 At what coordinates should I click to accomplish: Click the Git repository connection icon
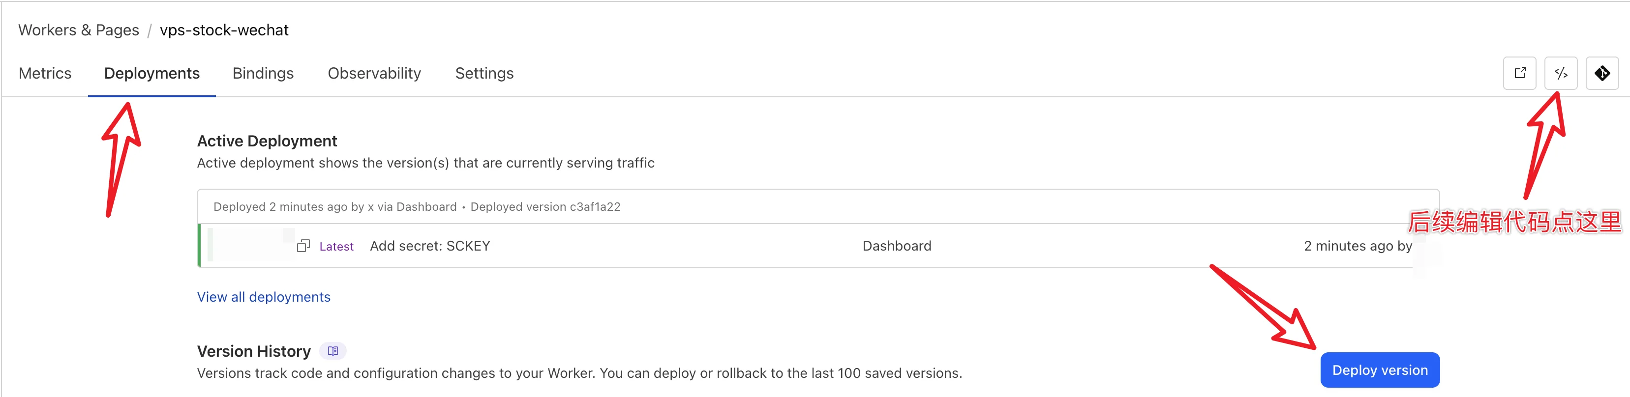1601,73
